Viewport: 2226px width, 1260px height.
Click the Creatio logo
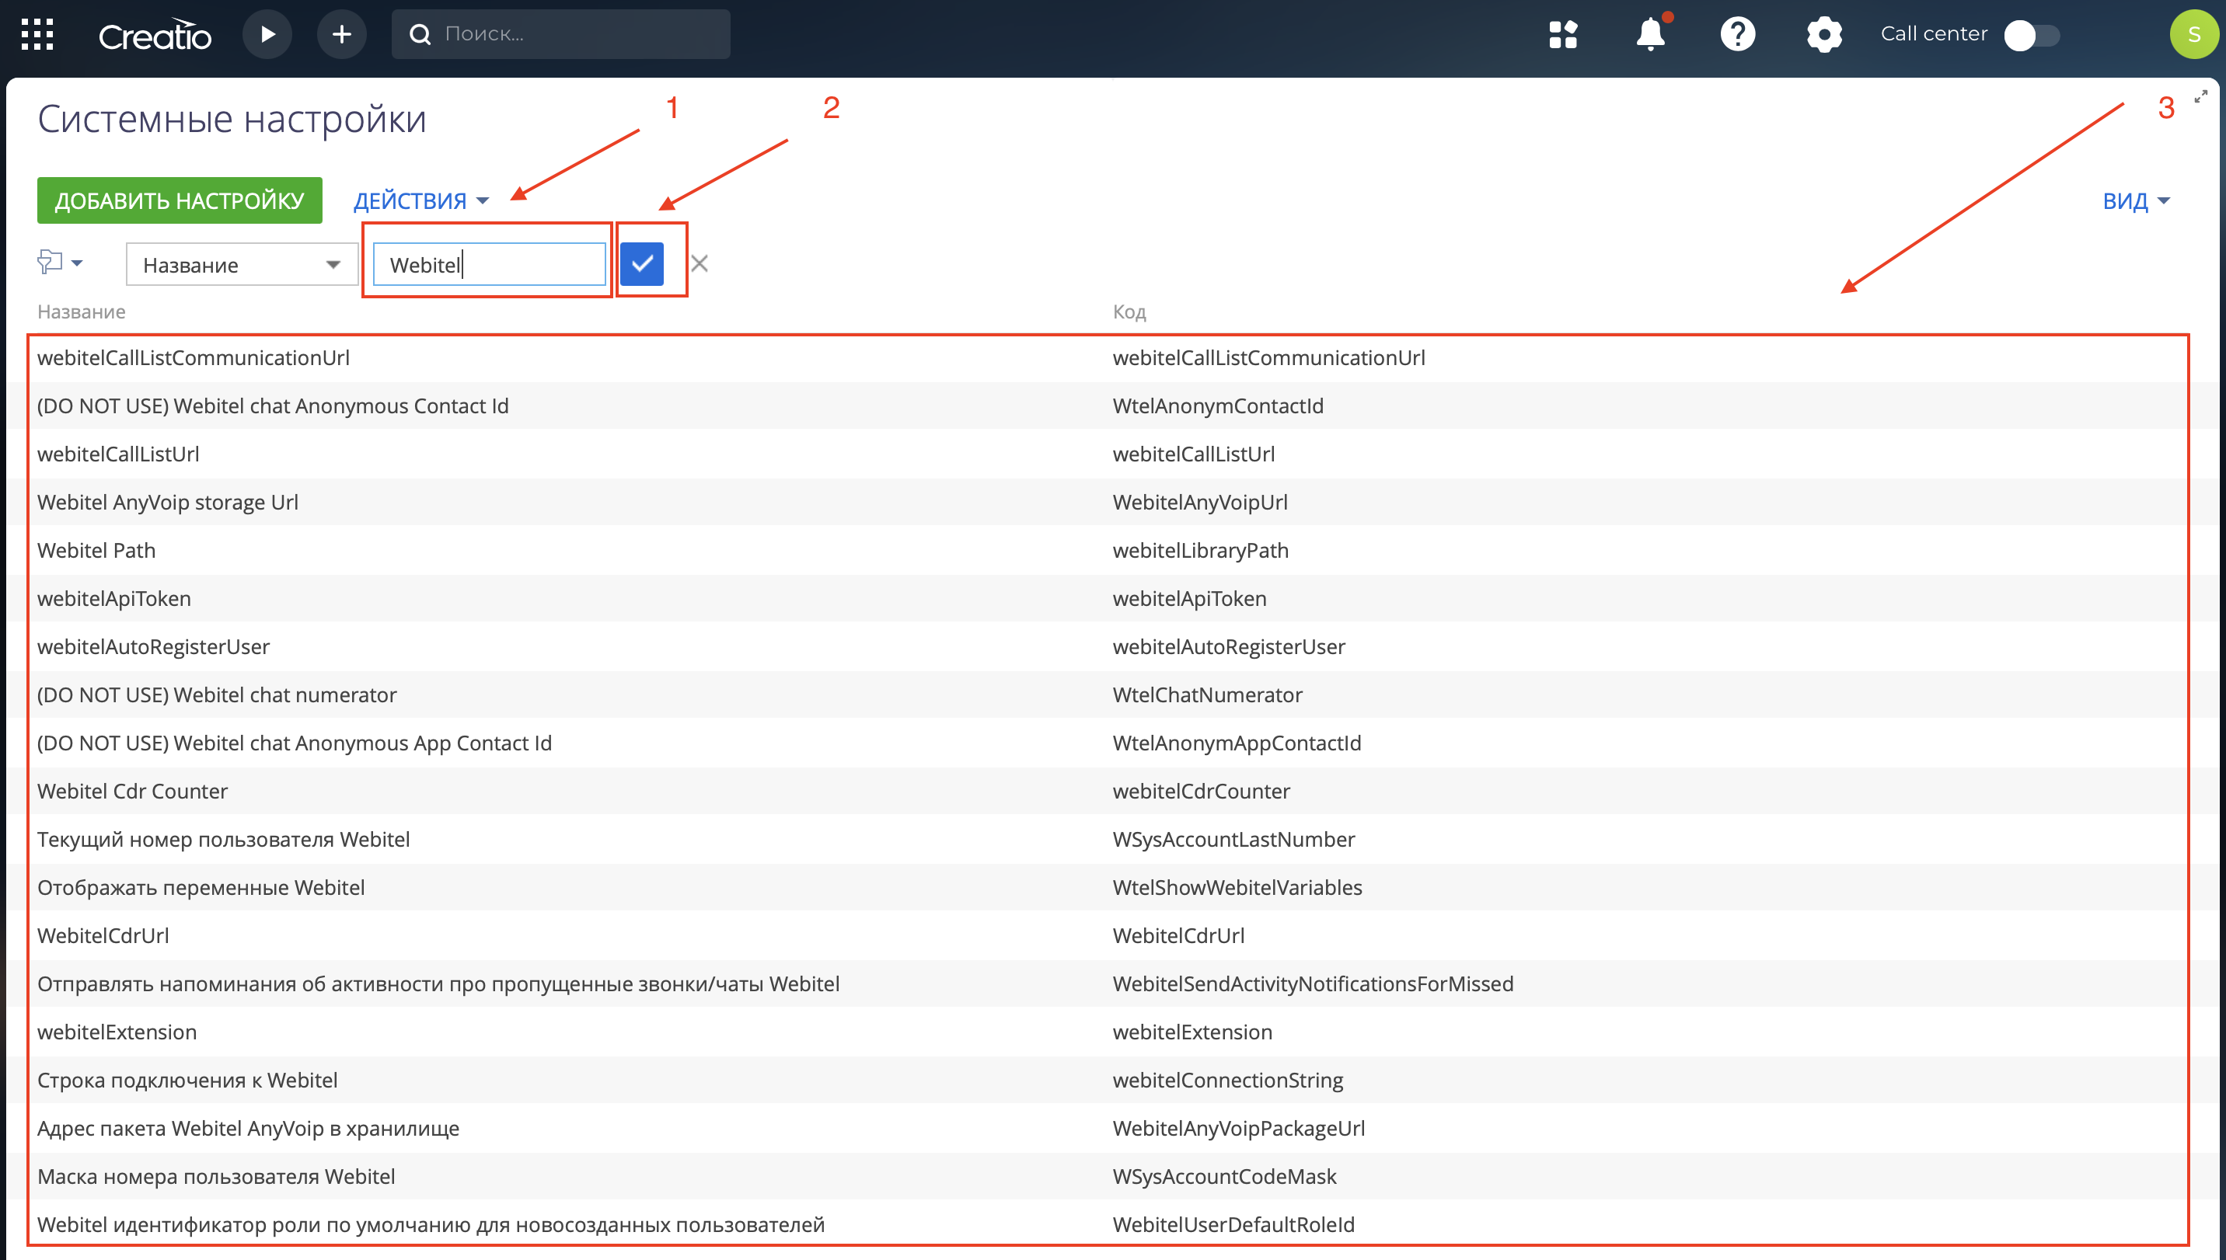[155, 35]
